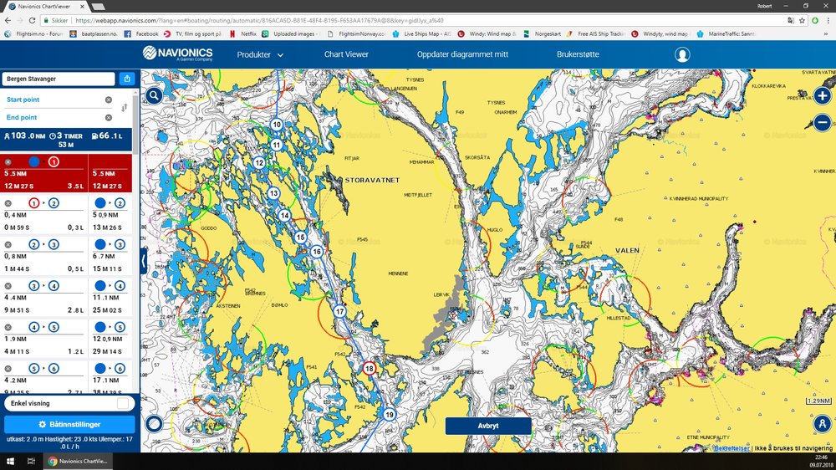Open the user account icon
This screenshot has width=836, height=470.
682,54
